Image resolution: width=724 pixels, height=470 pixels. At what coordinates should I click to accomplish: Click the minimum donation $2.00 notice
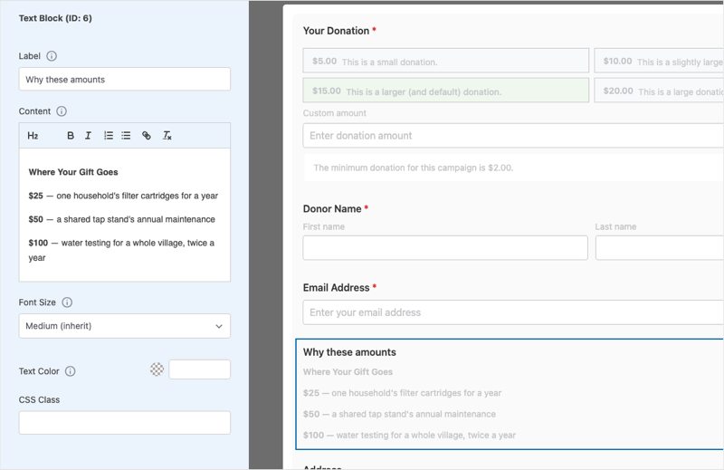[x=414, y=168]
